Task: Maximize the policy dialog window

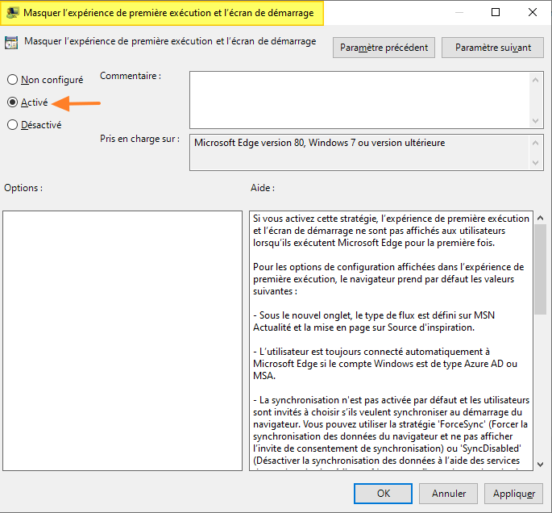Action: coord(496,12)
